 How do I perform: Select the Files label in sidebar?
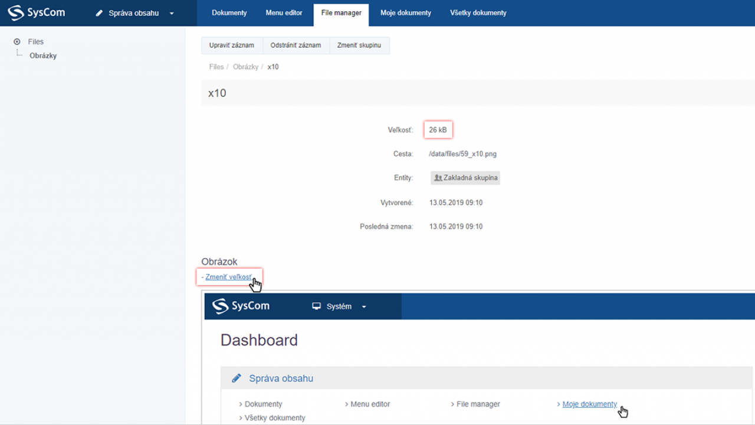click(x=36, y=42)
